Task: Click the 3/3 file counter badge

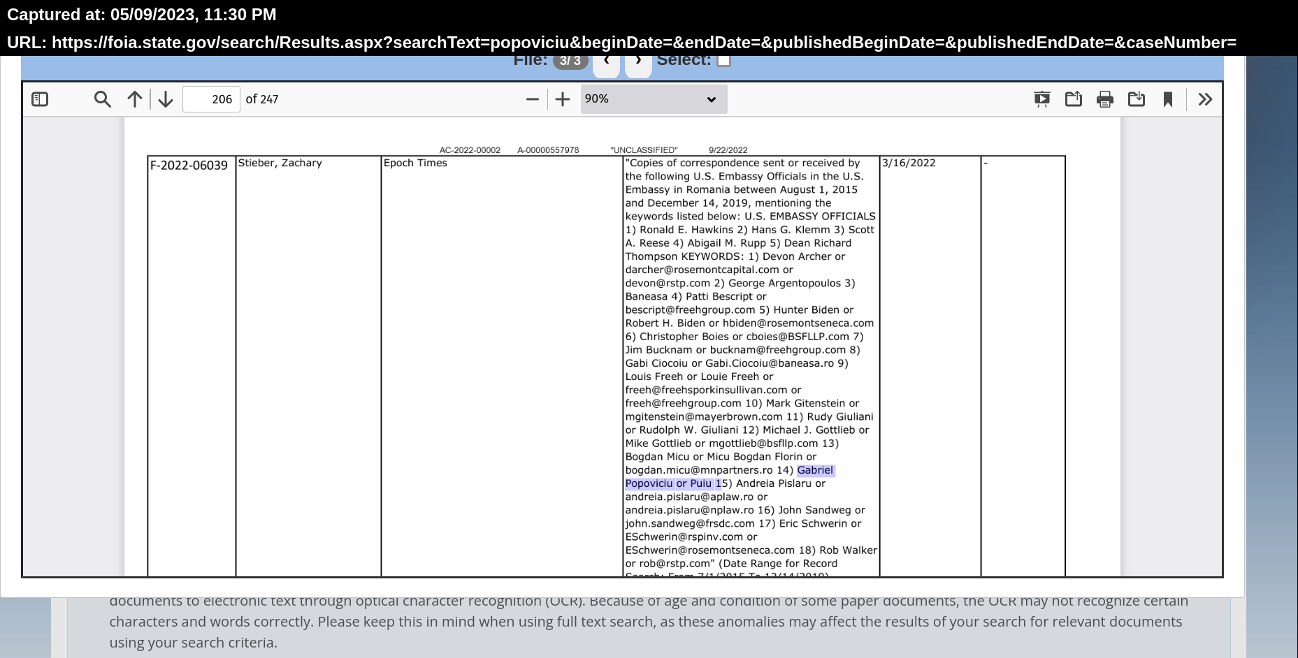Action: point(570,61)
